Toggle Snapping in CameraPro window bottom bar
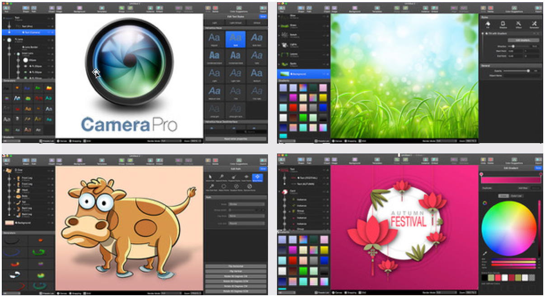The height and width of the screenshot is (297, 545). click(x=75, y=141)
